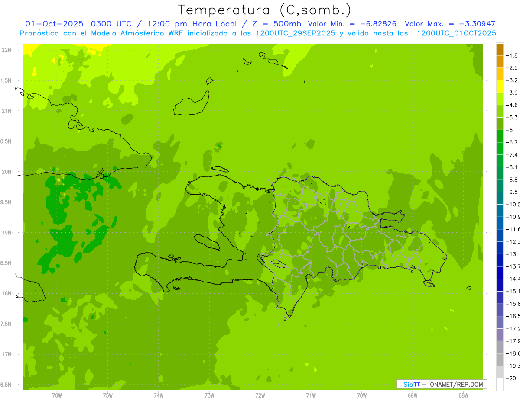Click the "76W" longitude label
The image size is (520, 401).
click(x=57, y=395)
